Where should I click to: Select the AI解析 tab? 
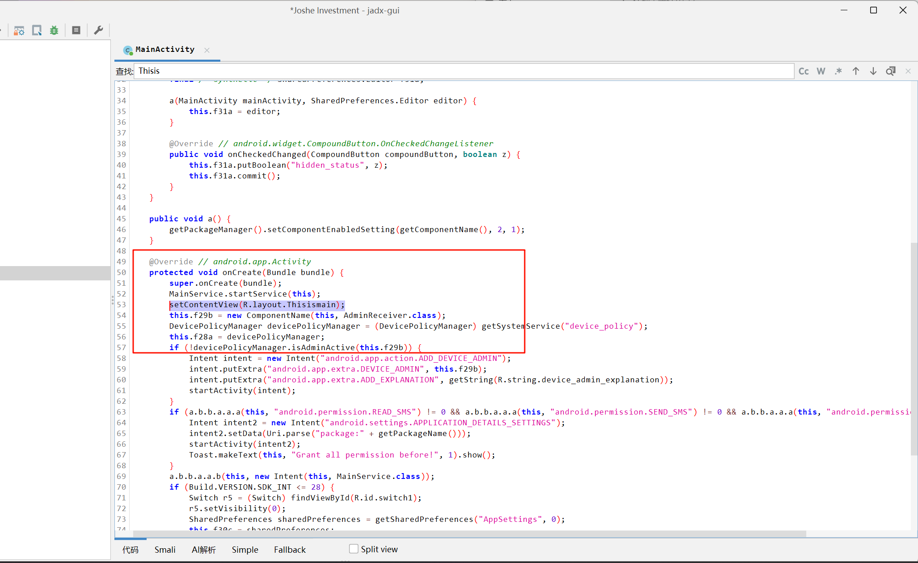(204, 550)
